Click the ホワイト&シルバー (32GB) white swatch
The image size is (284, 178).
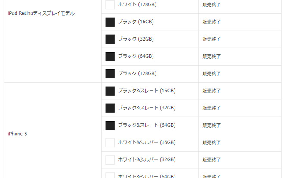tap(110, 160)
